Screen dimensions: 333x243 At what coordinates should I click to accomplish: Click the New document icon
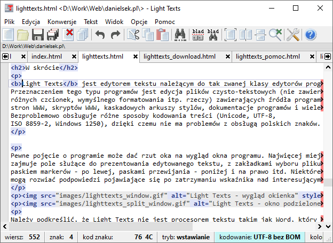pos(7,35)
